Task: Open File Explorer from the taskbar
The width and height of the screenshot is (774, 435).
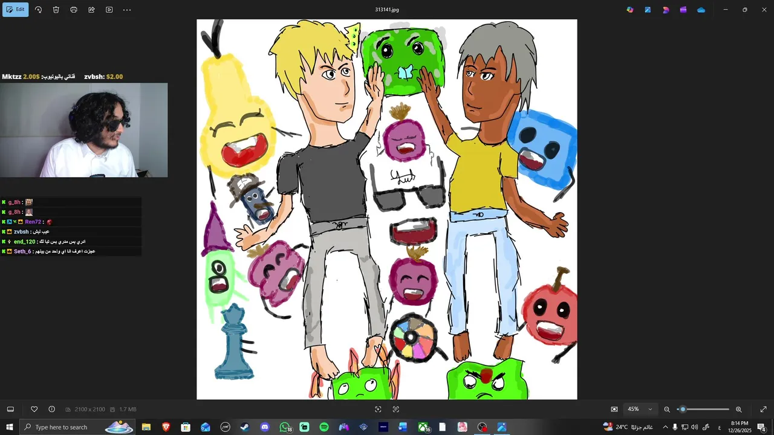Action: click(146, 427)
